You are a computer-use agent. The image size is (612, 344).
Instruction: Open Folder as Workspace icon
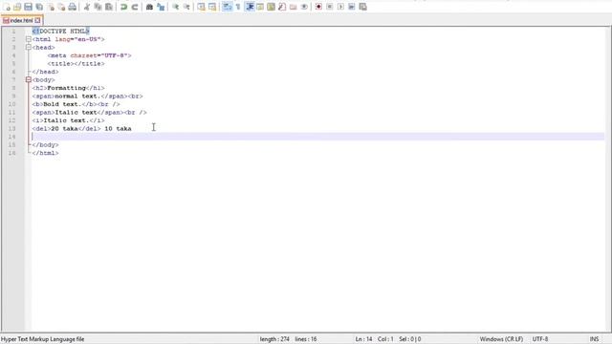point(294,7)
